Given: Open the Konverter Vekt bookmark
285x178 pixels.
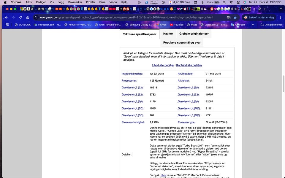Looking at the screenshot, I should pyautogui.click(x=78, y=25).
